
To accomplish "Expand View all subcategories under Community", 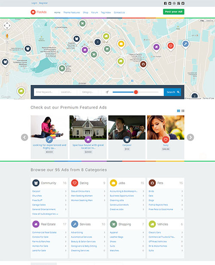I will (x=45, y=214).
